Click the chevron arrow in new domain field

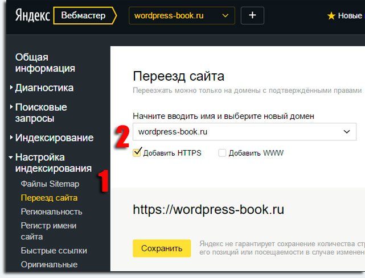347,132
